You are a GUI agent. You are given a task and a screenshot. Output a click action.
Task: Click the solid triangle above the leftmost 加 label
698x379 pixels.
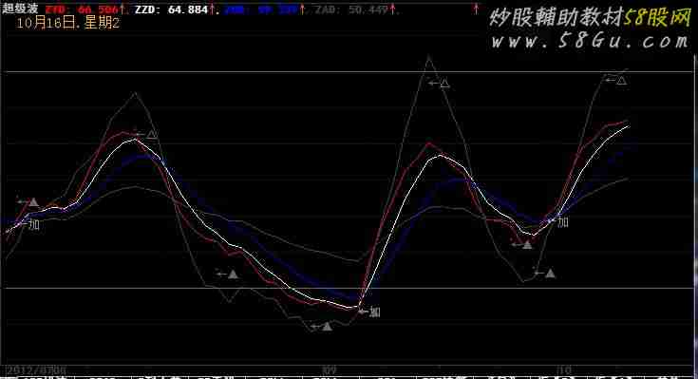[x=33, y=202]
